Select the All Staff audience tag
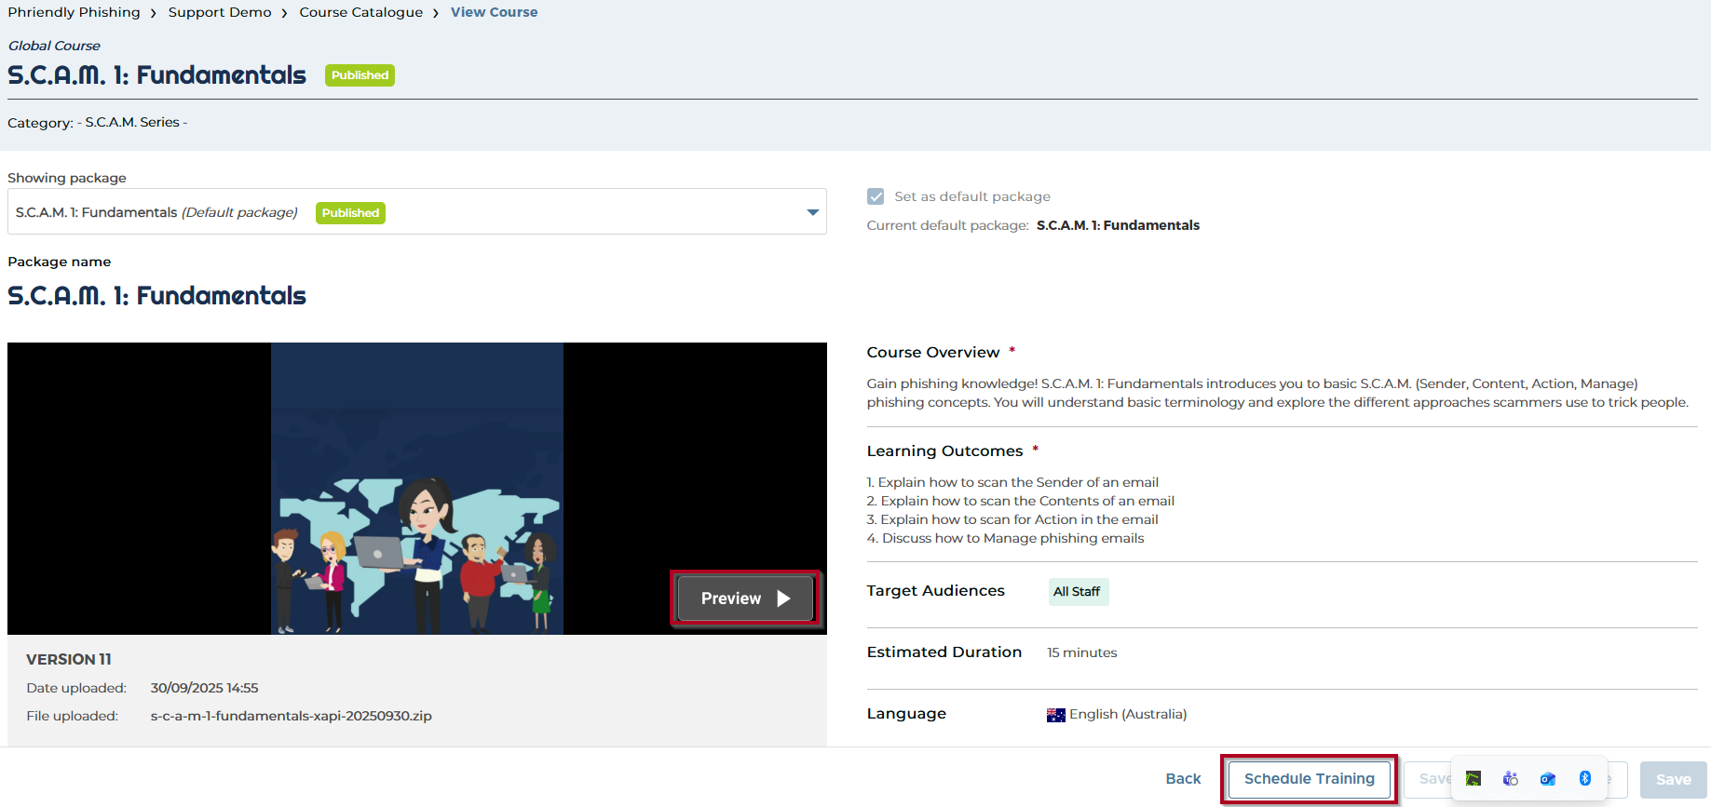 pos(1078,592)
